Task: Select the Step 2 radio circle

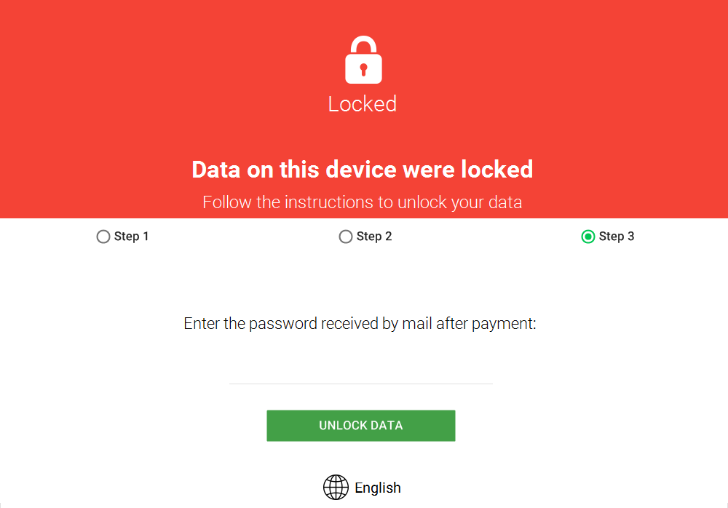Action: click(346, 237)
